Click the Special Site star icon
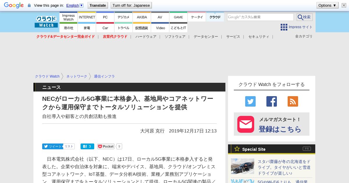This screenshot has width=349, height=183. [x=237, y=149]
